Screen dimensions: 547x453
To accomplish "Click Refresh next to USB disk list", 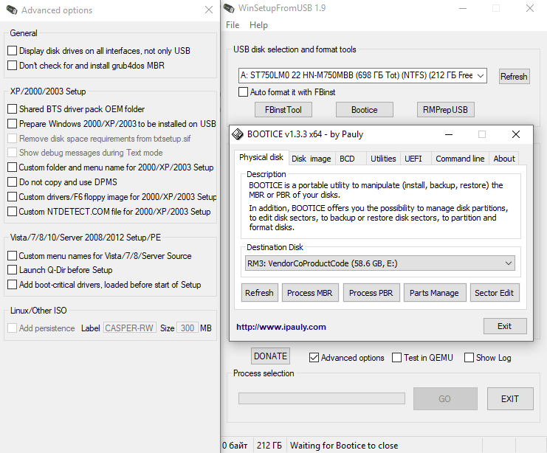I will coord(514,77).
